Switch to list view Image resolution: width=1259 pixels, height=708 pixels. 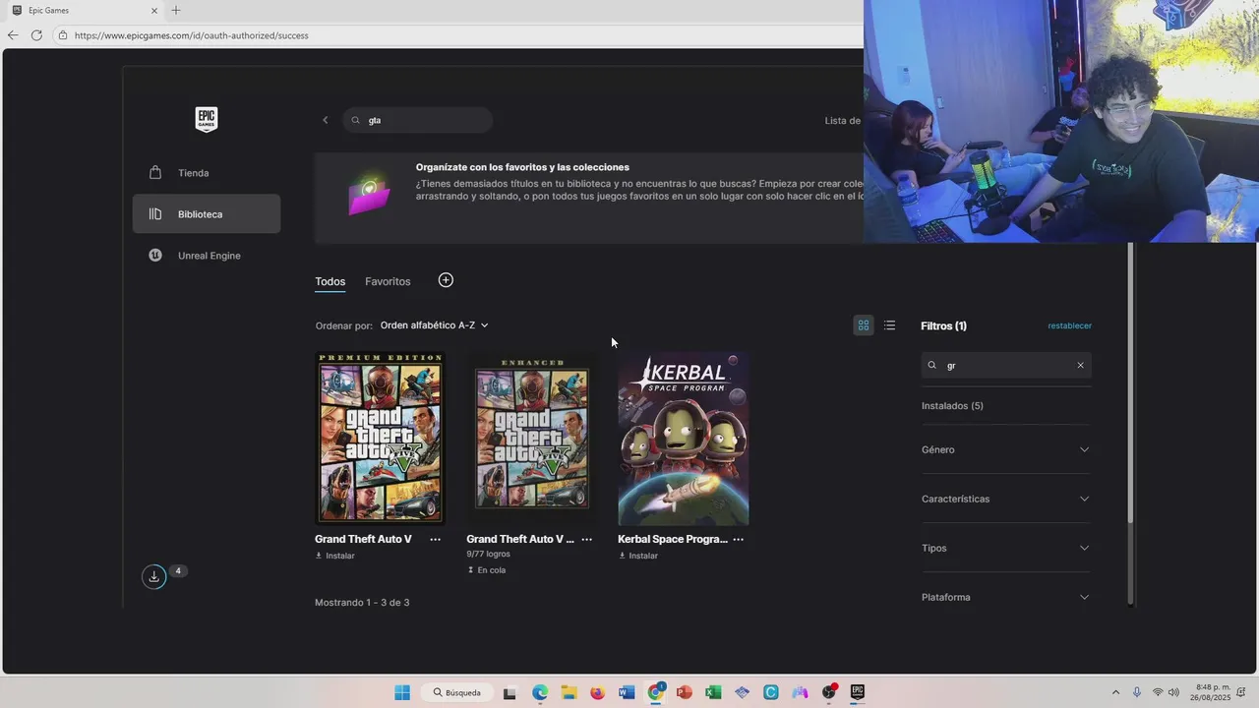click(890, 325)
